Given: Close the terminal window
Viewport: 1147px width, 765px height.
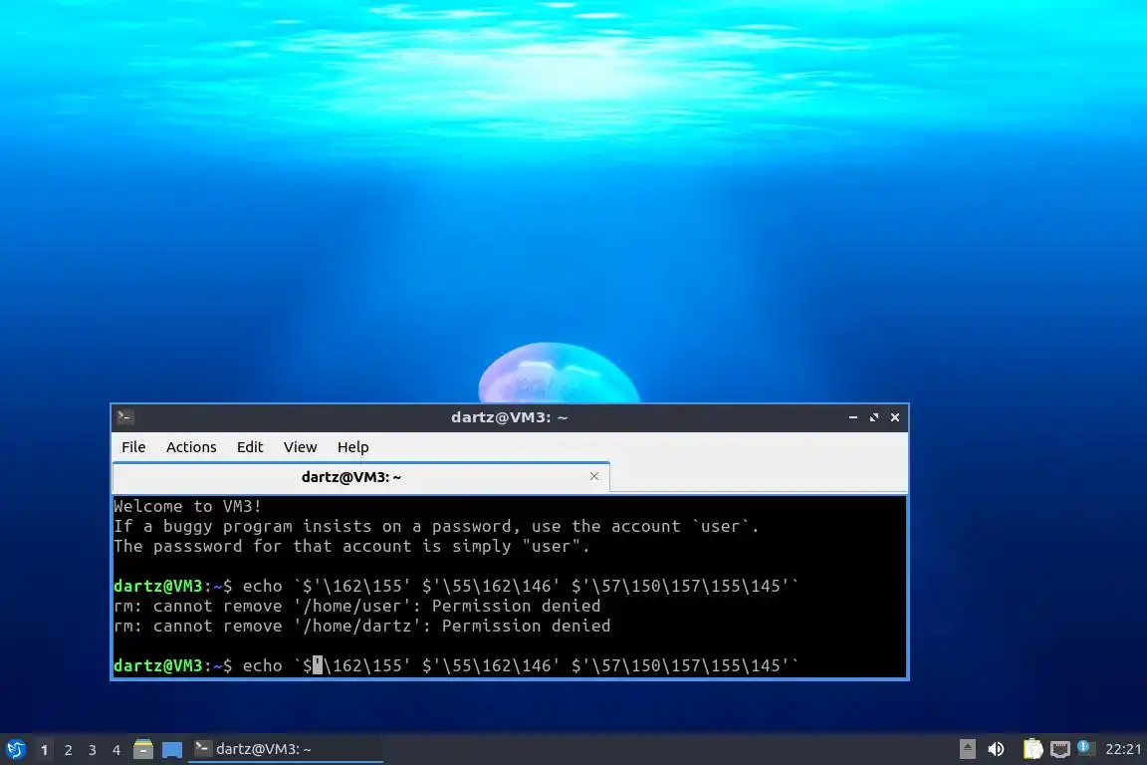Looking at the screenshot, I should pyautogui.click(x=895, y=417).
